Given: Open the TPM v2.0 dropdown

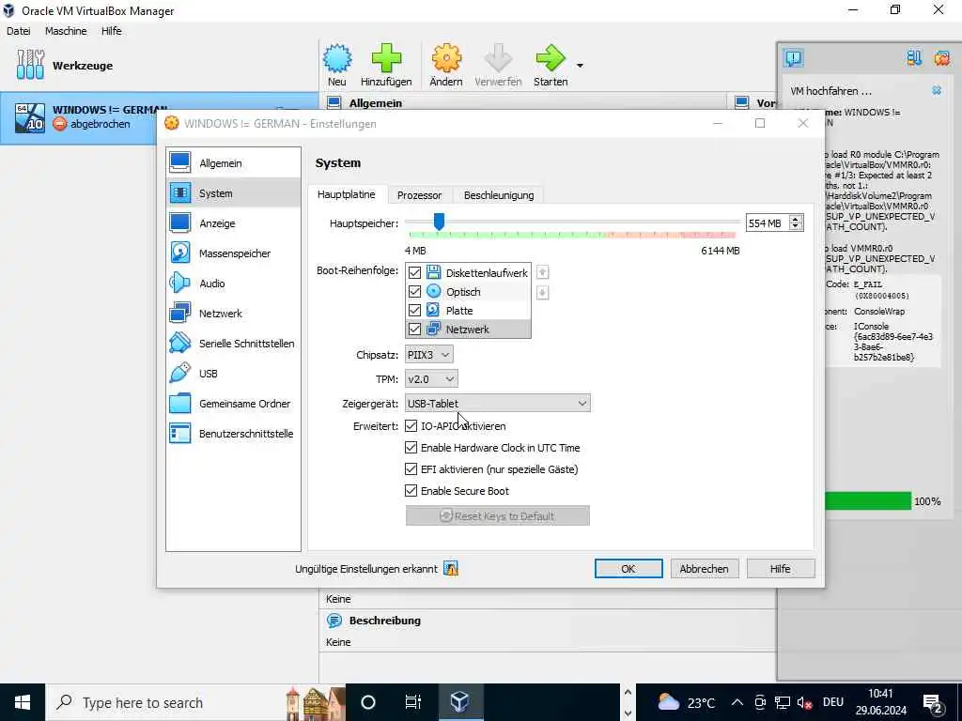Looking at the screenshot, I should click(x=431, y=379).
